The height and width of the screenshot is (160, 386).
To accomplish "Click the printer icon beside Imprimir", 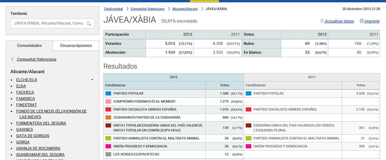I will 361,21.
